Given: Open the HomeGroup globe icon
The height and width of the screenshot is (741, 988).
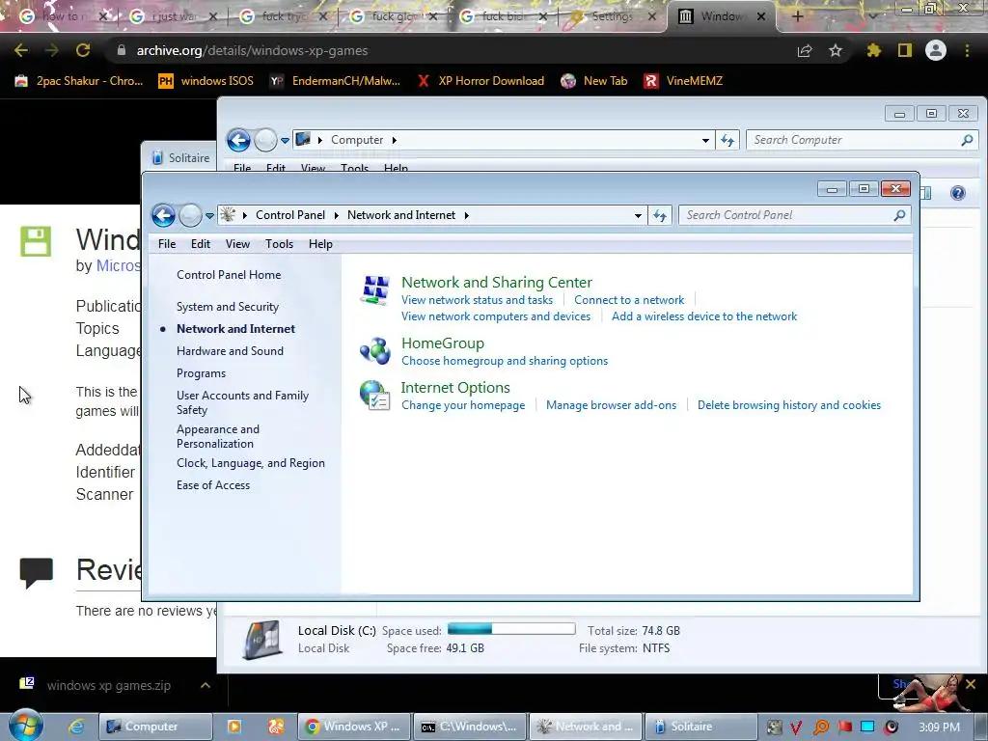Looking at the screenshot, I should click(375, 350).
